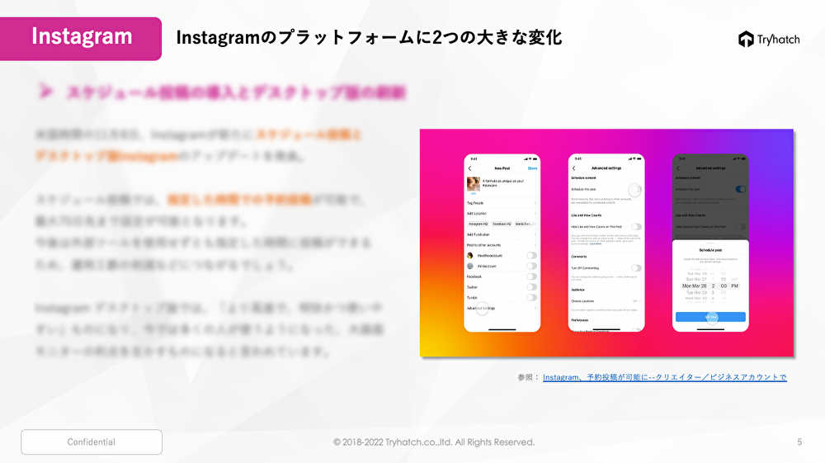Enable Tumblr sharing toggle
This screenshot has width=825, height=463.
coord(532,298)
